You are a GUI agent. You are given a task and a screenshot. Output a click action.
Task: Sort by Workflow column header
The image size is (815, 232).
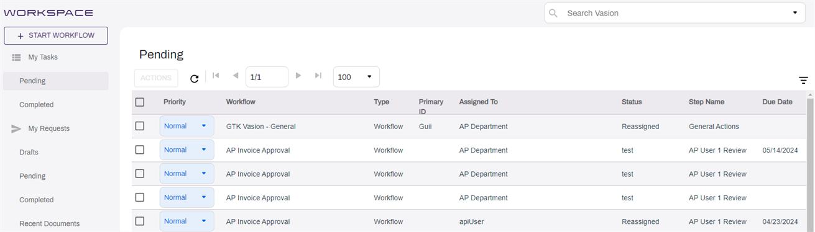[241, 102]
